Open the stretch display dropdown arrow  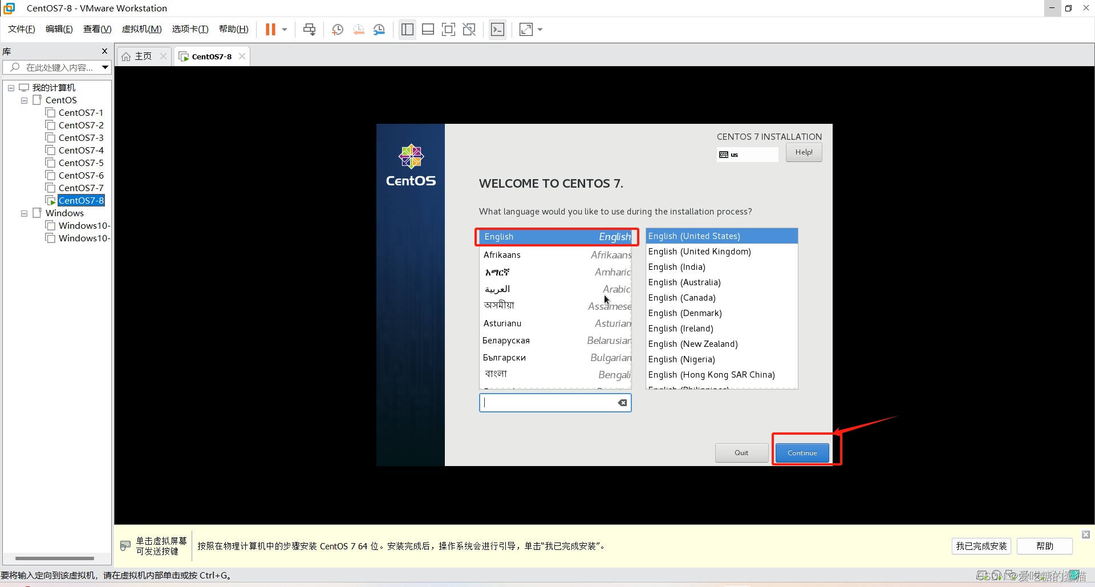tap(540, 30)
